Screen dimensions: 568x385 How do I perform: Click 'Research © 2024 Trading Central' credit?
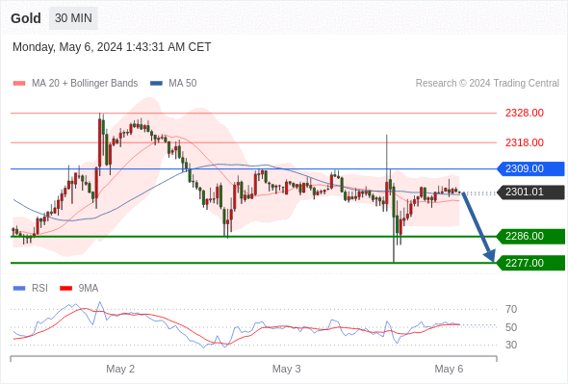[487, 84]
